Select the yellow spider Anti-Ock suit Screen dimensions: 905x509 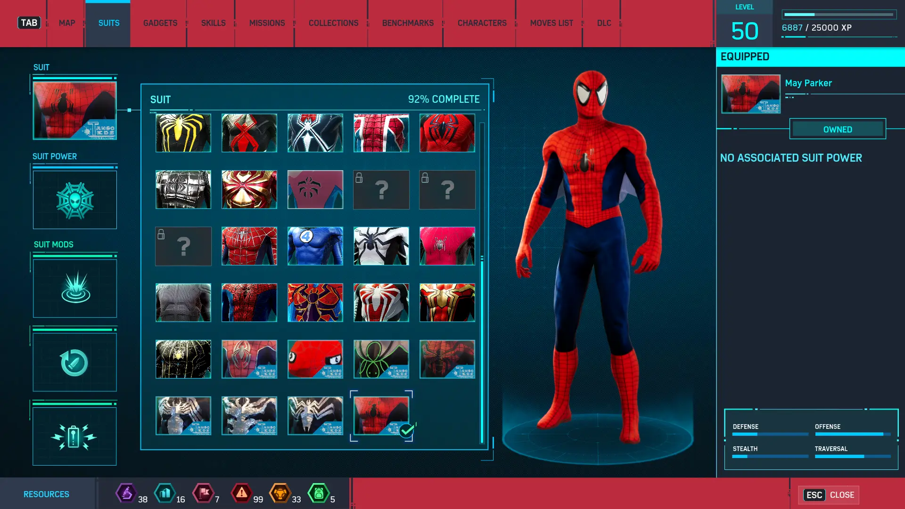(183, 133)
